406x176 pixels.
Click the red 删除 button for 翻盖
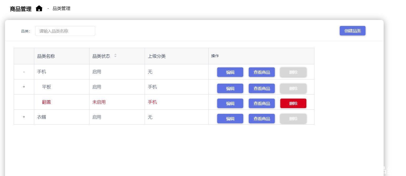[293, 103]
